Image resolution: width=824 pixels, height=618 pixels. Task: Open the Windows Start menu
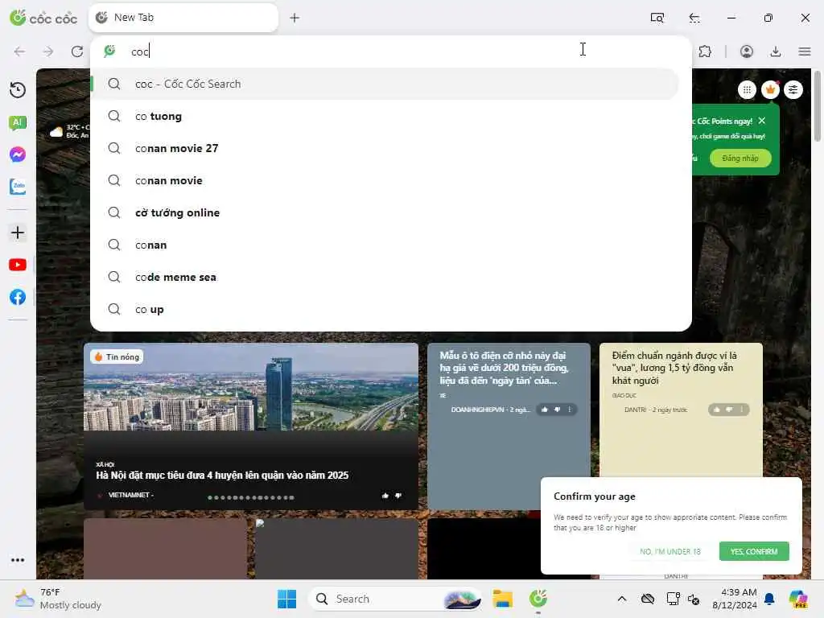287,599
